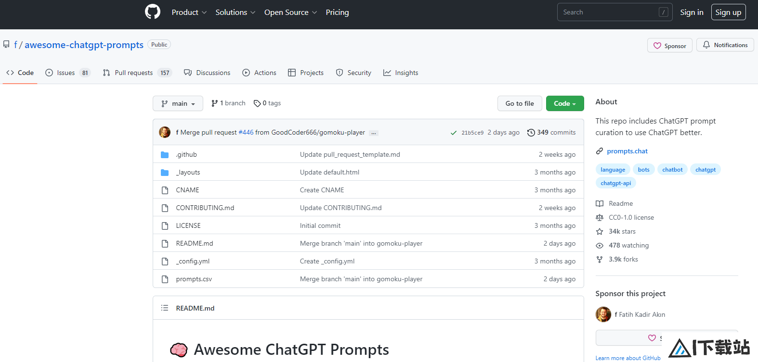This screenshot has height=362, width=758.
Task: Switch to the Issues tab
Action: 68,73
